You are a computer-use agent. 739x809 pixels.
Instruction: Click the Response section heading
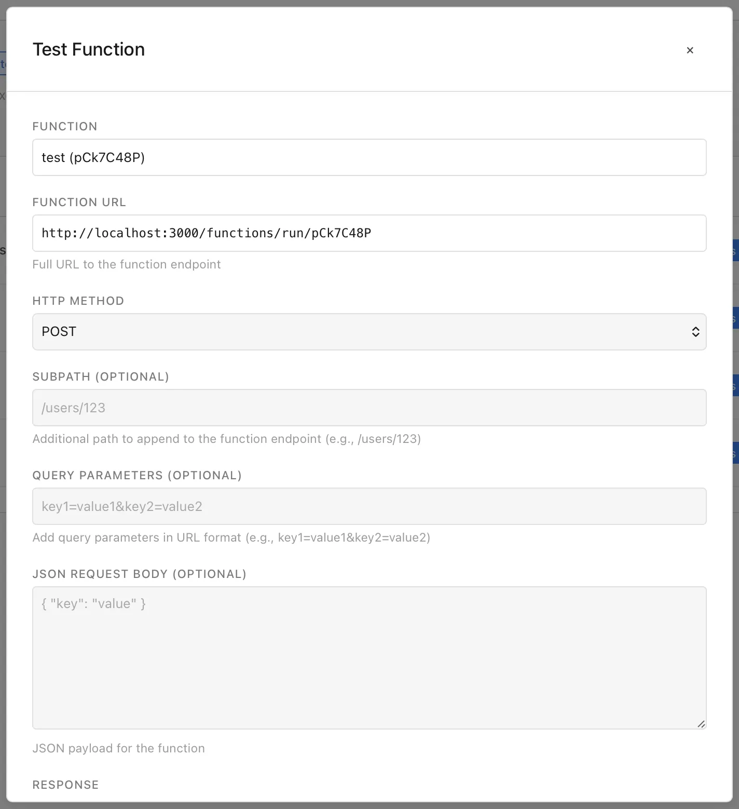pyautogui.click(x=65, y=785)
